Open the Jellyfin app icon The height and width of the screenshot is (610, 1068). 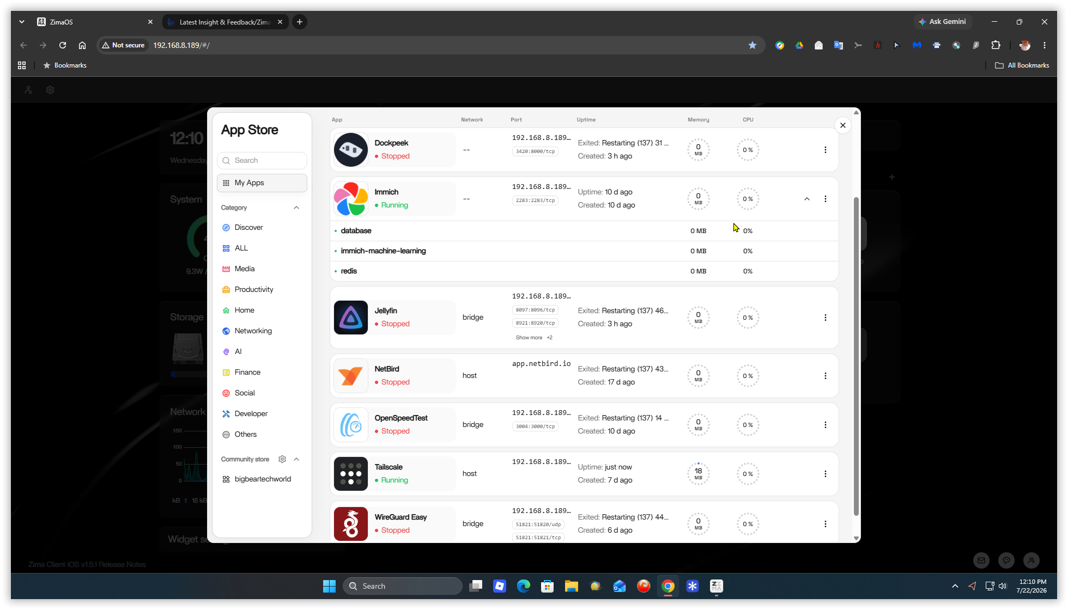coord(350,318)
